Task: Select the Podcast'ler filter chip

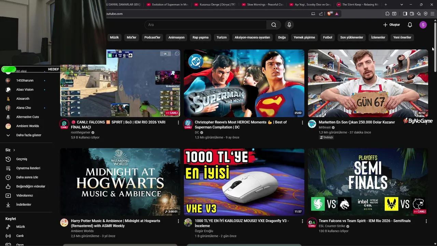Action: pos(152,37)
